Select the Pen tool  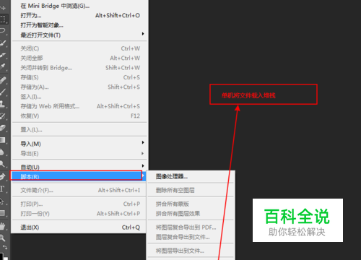(x=3, y=176)
